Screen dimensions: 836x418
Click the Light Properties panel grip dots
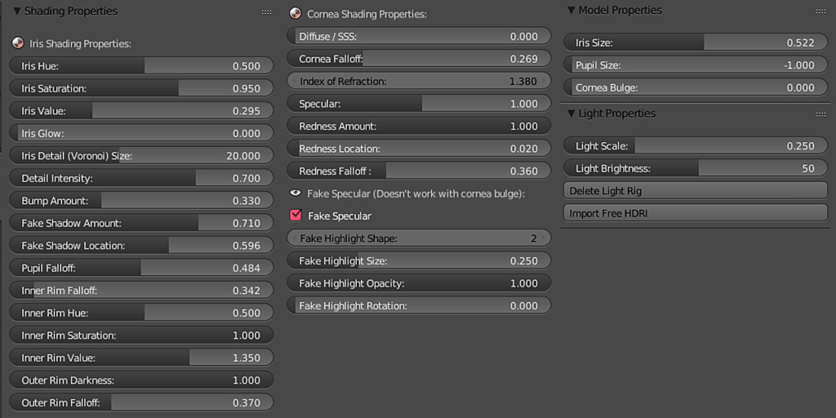pyautogui.click(x=820, y=114)
